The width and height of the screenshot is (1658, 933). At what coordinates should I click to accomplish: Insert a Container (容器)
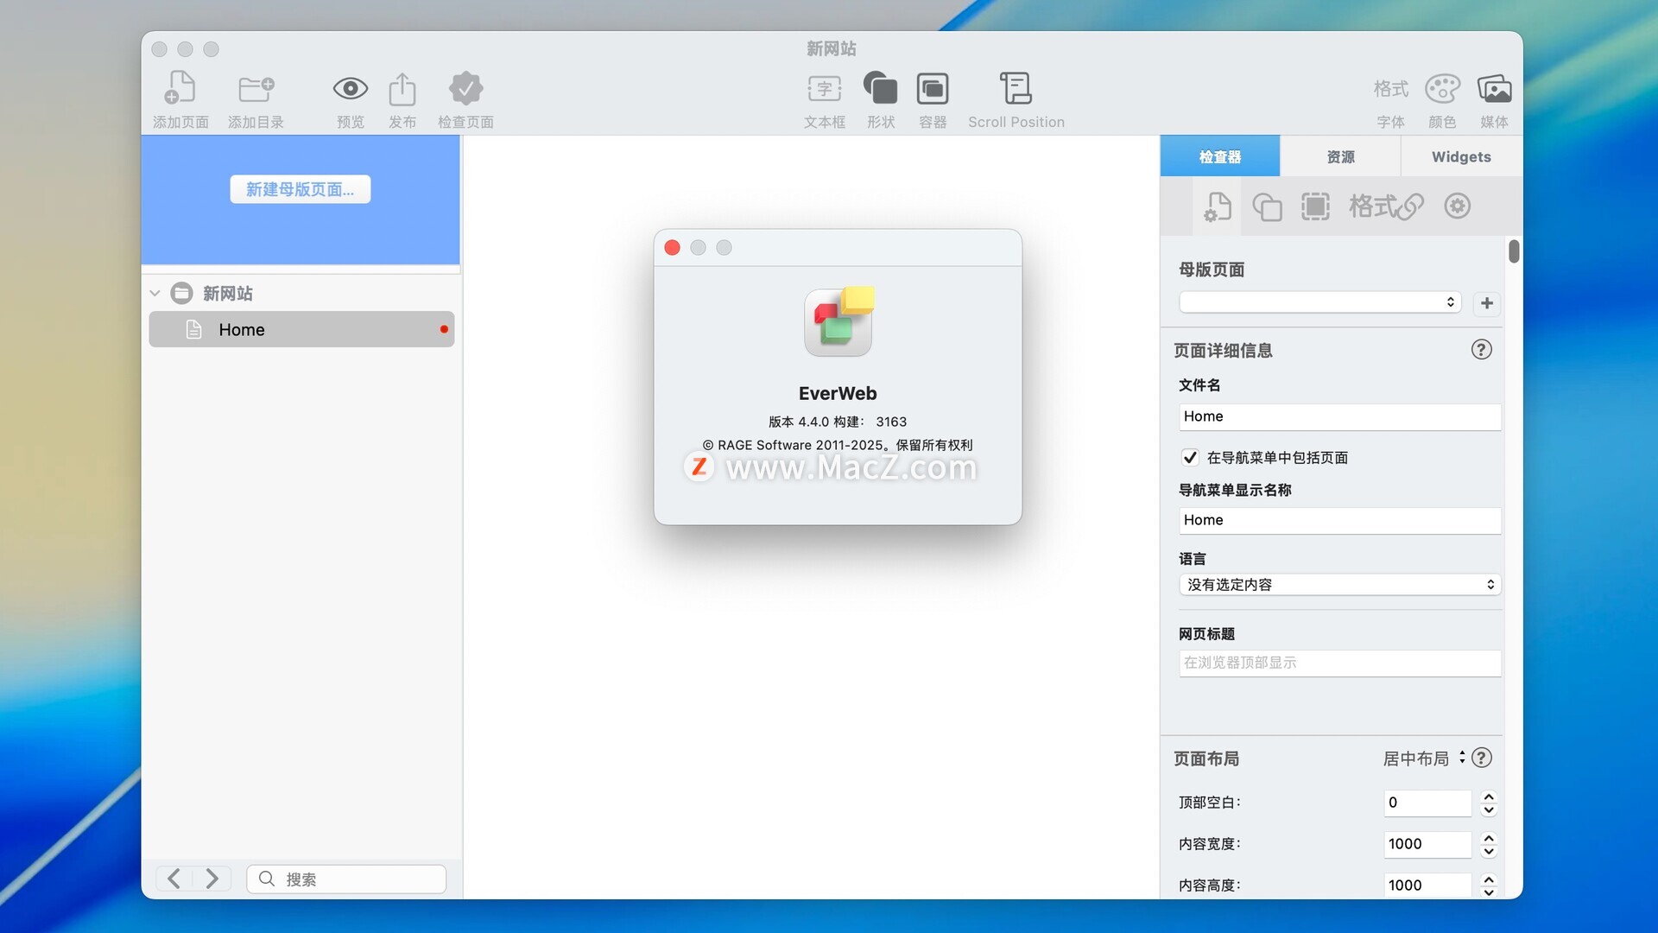(933, 88)
